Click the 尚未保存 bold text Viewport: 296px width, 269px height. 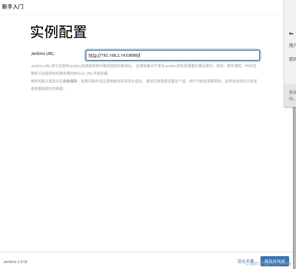[x=70, y=81]
